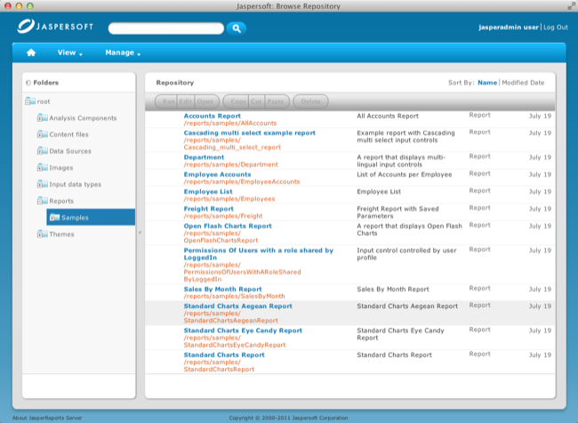Click the Cut button
This screenshot has width=578, height=423.
[257, 102]
